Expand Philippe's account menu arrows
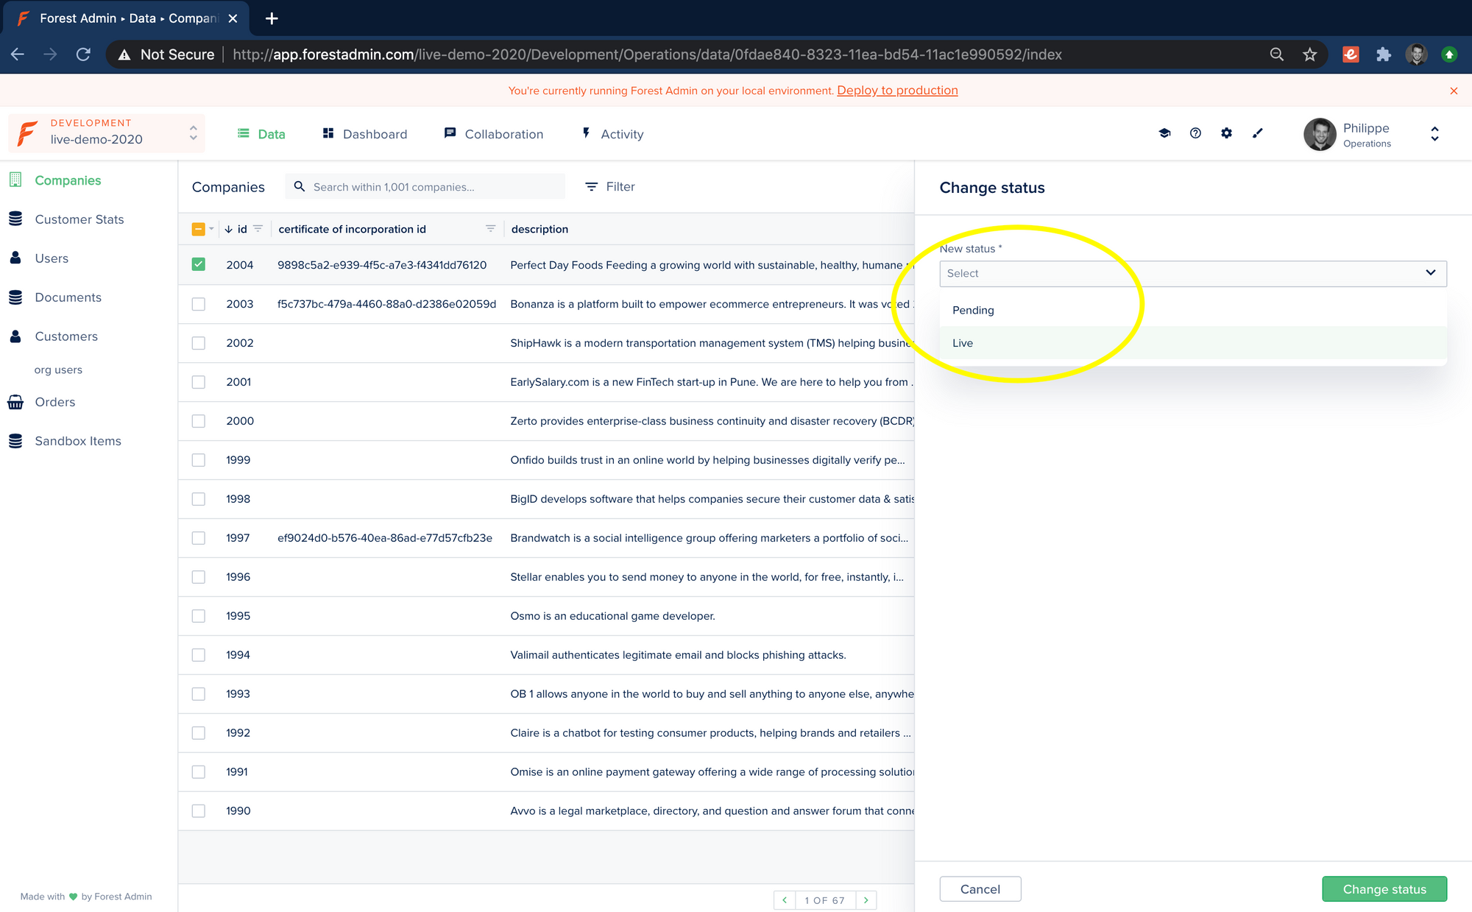The width and height of the screenshot is (1472, 912). [x=1434, y=134]
